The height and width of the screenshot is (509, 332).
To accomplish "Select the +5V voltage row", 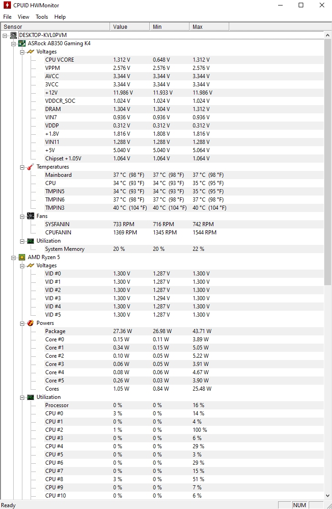I will point(184,150).
